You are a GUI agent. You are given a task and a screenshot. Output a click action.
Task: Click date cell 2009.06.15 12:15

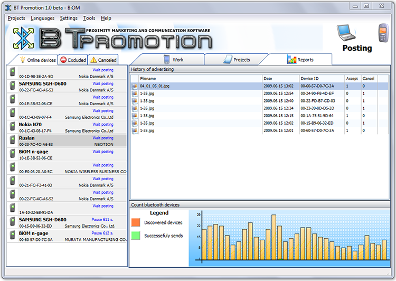278,116
